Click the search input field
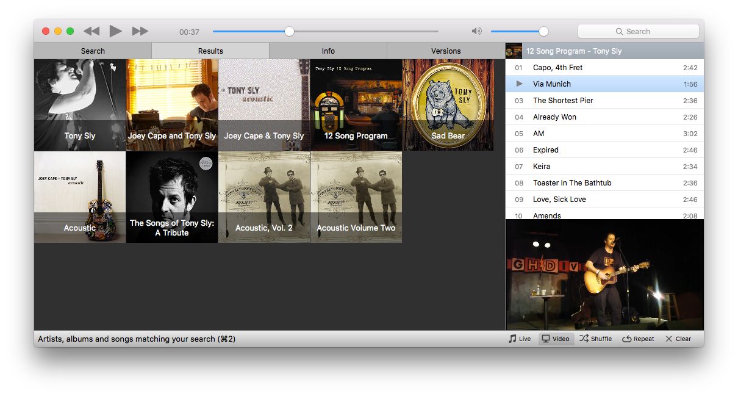The image size is (738, 396). click(639, 31)
